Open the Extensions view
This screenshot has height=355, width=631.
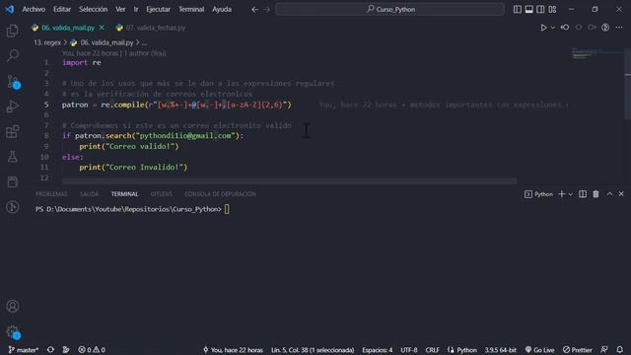13,131
